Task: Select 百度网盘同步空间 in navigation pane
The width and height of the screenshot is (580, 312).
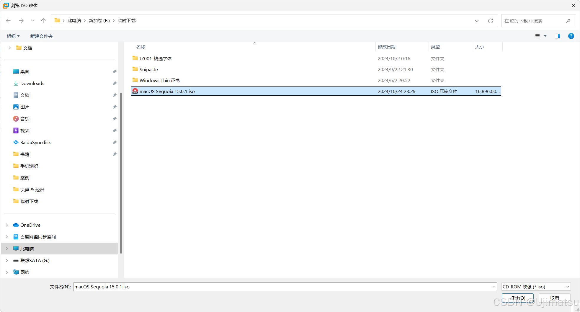Action: tap(38, 237)
